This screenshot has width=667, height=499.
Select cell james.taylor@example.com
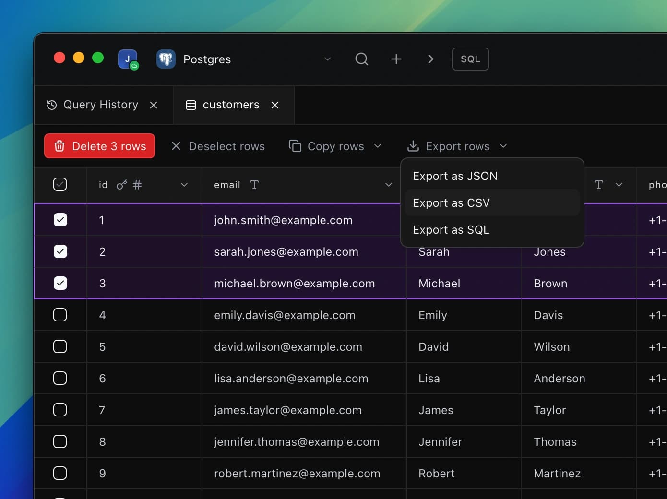click(x=304, y=410)
